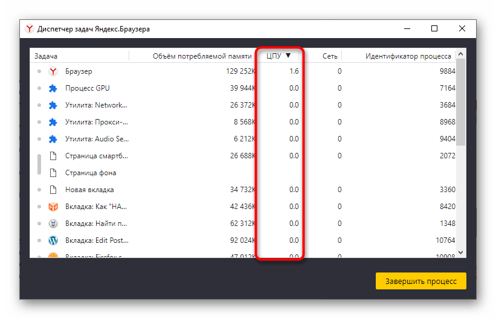Click process ID 2072
Viewport: 496px width, 319px height.
pyautogui.click(x=447, y=156)
